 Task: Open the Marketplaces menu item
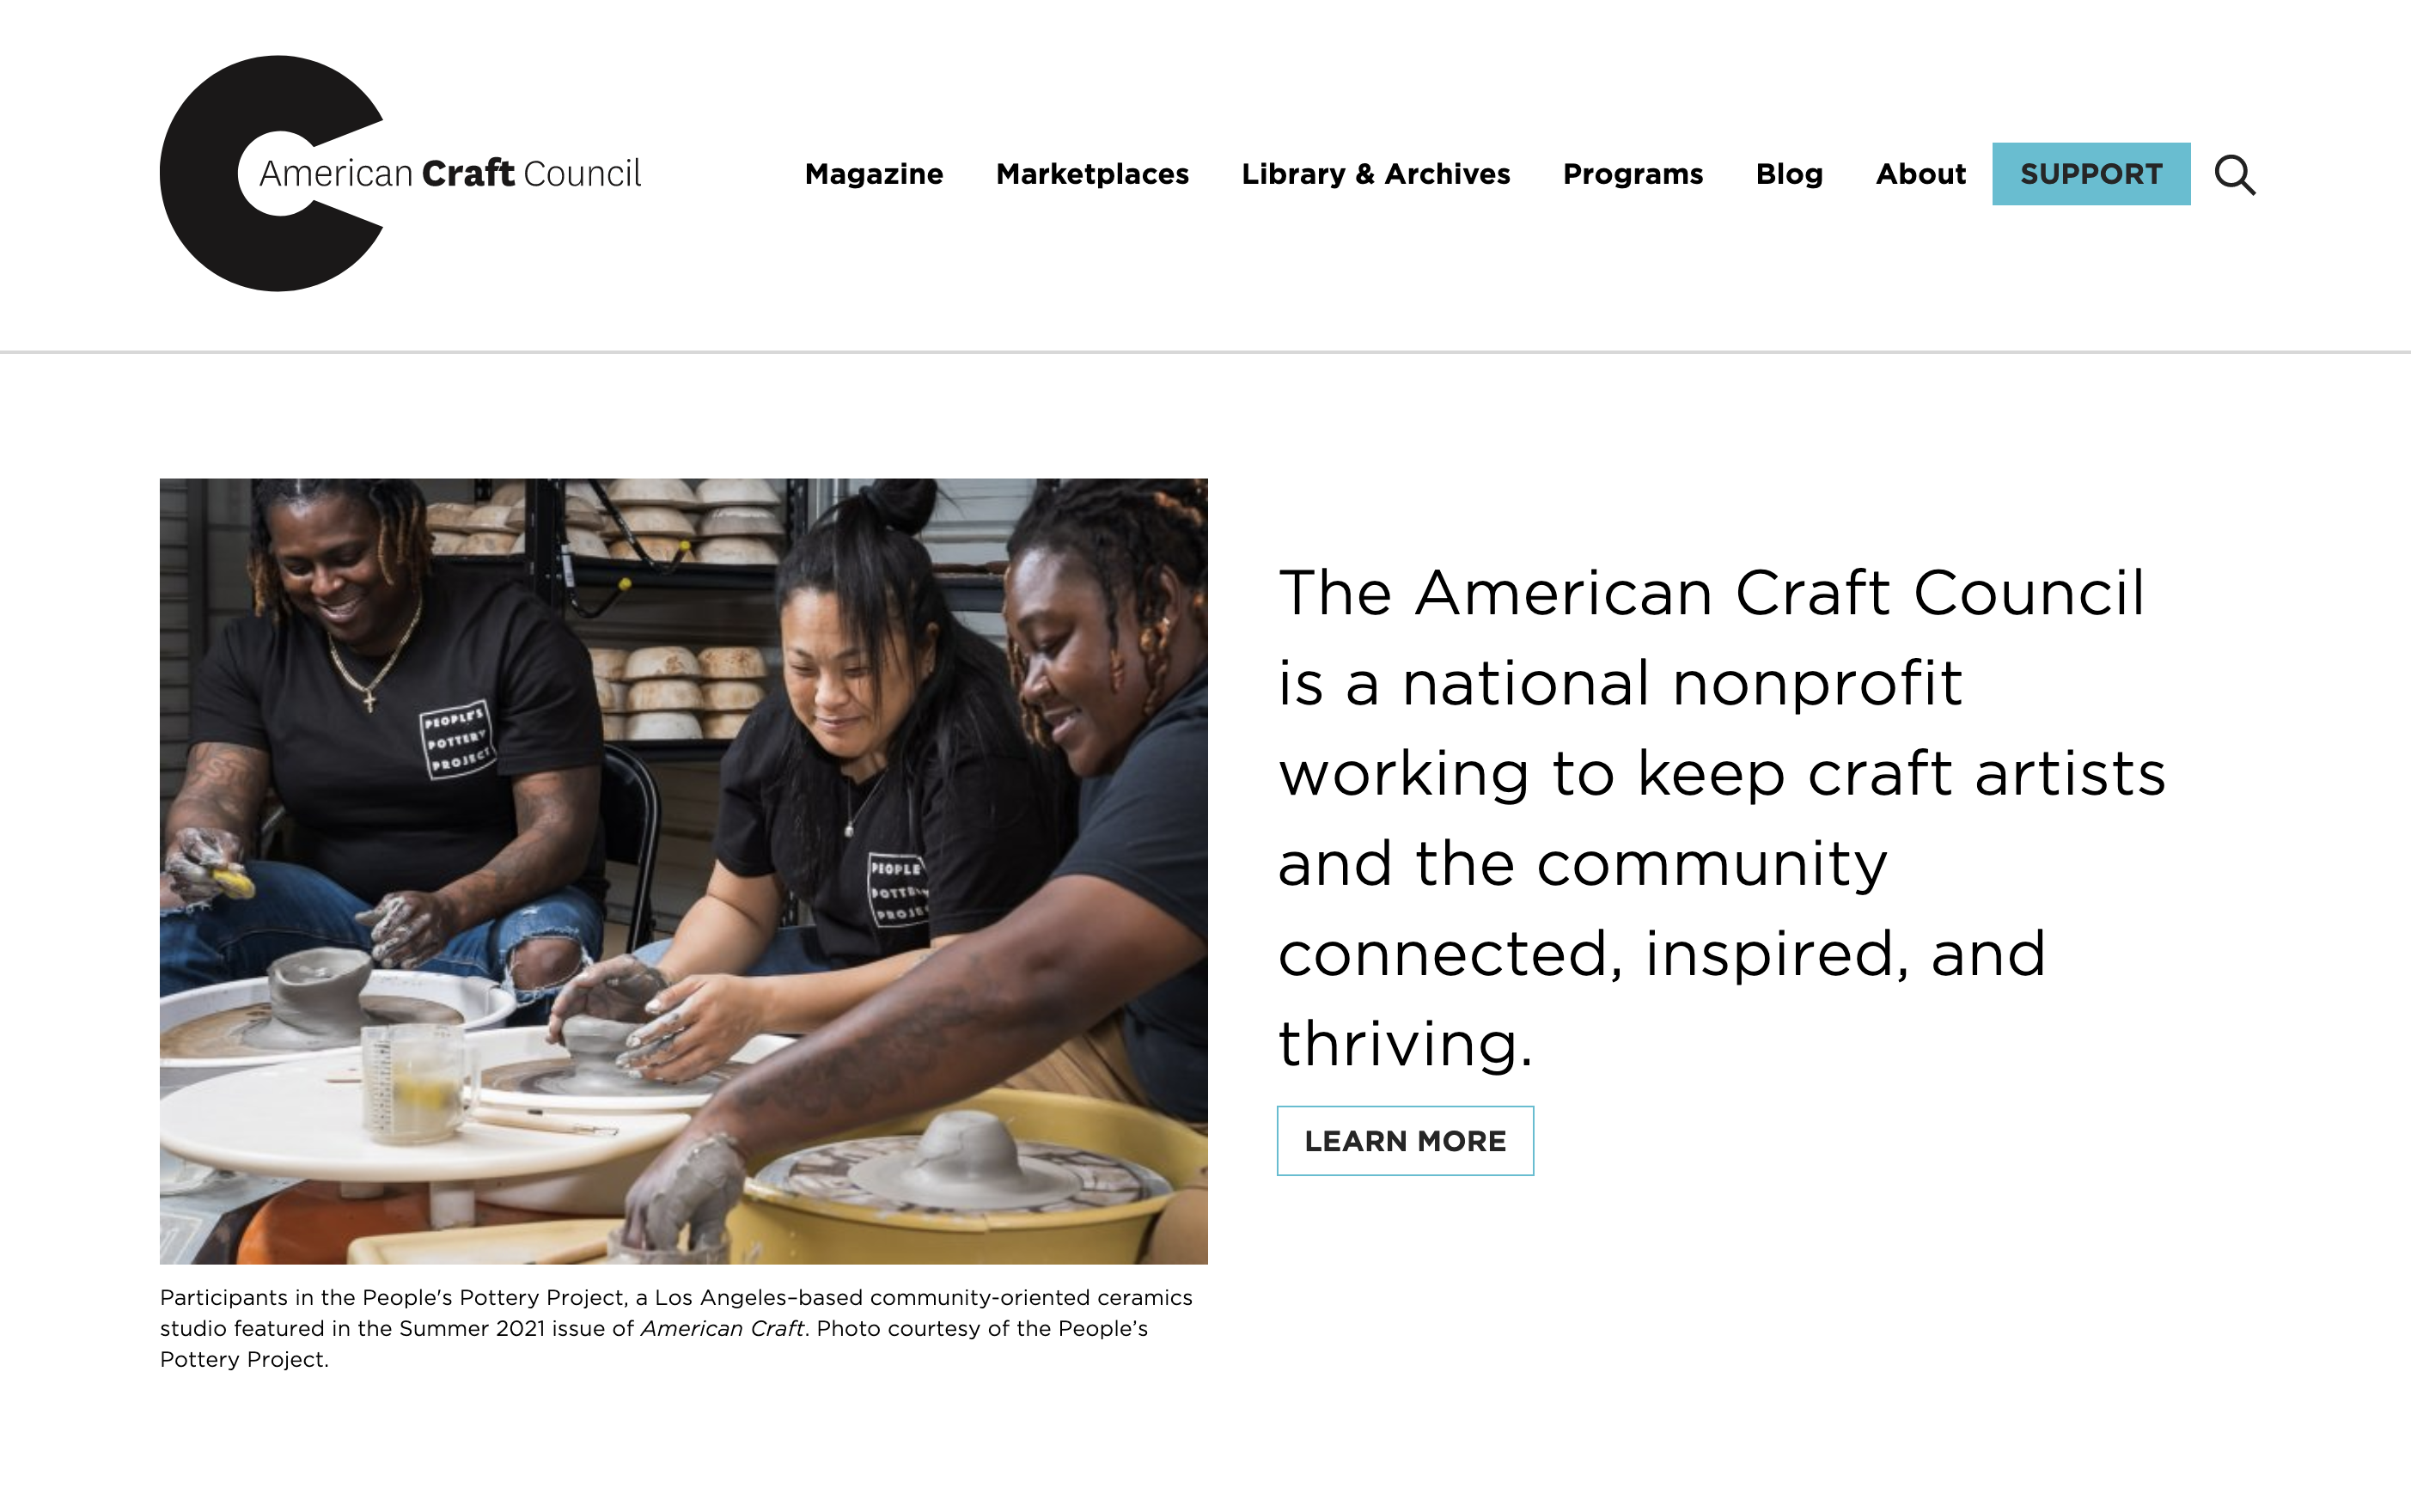click(x=1092, y=174)
